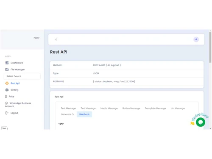Open the notification badge showing 4
This screenshot has height=159, width=212.
tap(196, 39)
